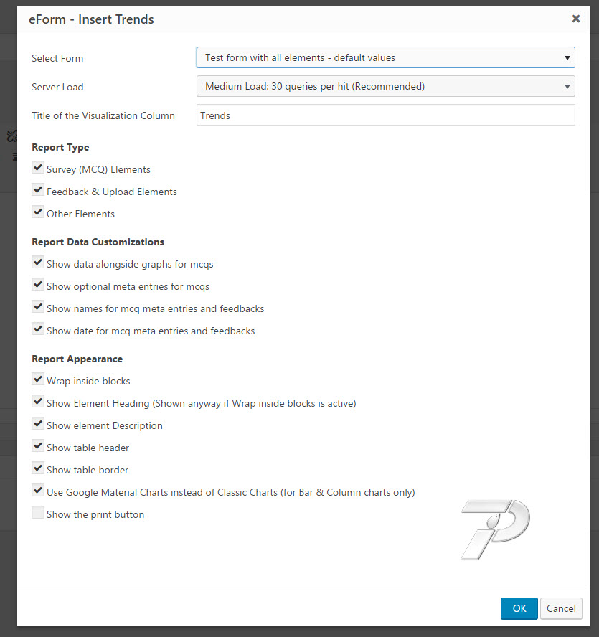This screenshot has height=637, width=599.
Task: Uncheck Survey (MCQ) Elements
Action: tap(38, 168)
